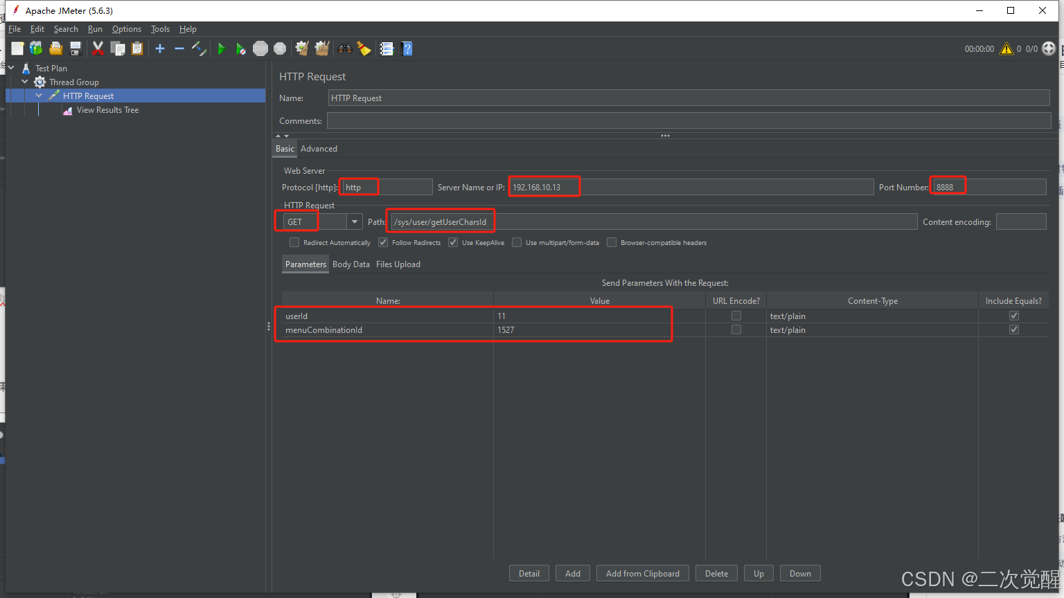This screenshot has height=598, width=1064.
Task: Click the Add parameter button
Action: pos(573,573)
